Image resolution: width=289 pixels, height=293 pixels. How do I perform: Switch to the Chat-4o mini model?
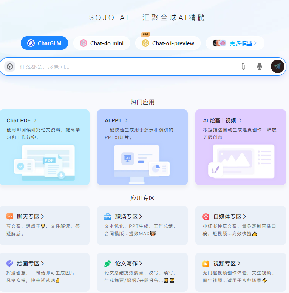point(101,43)
